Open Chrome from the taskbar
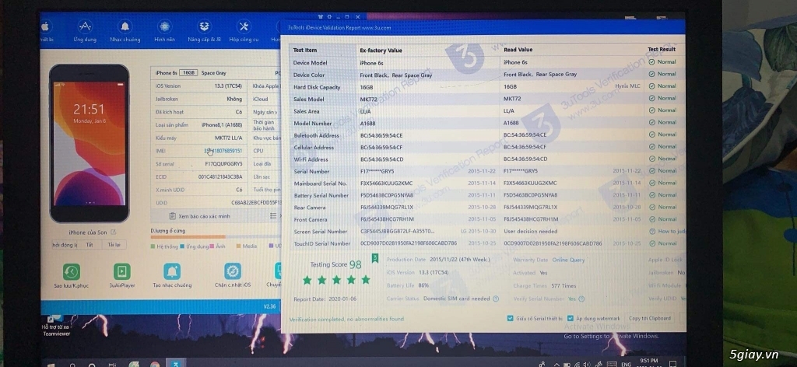Screen dimensions: 797x367 (155, 364)
